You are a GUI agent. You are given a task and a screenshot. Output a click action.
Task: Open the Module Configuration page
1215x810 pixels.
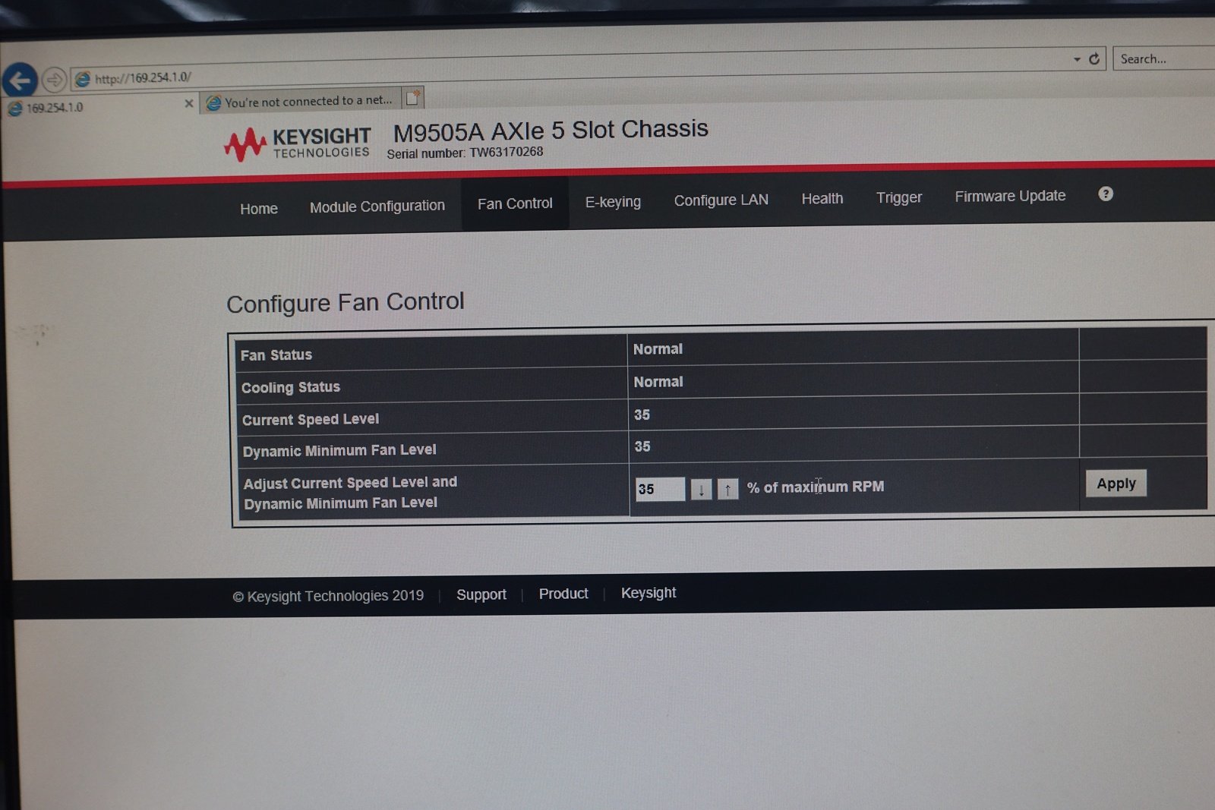377,206
